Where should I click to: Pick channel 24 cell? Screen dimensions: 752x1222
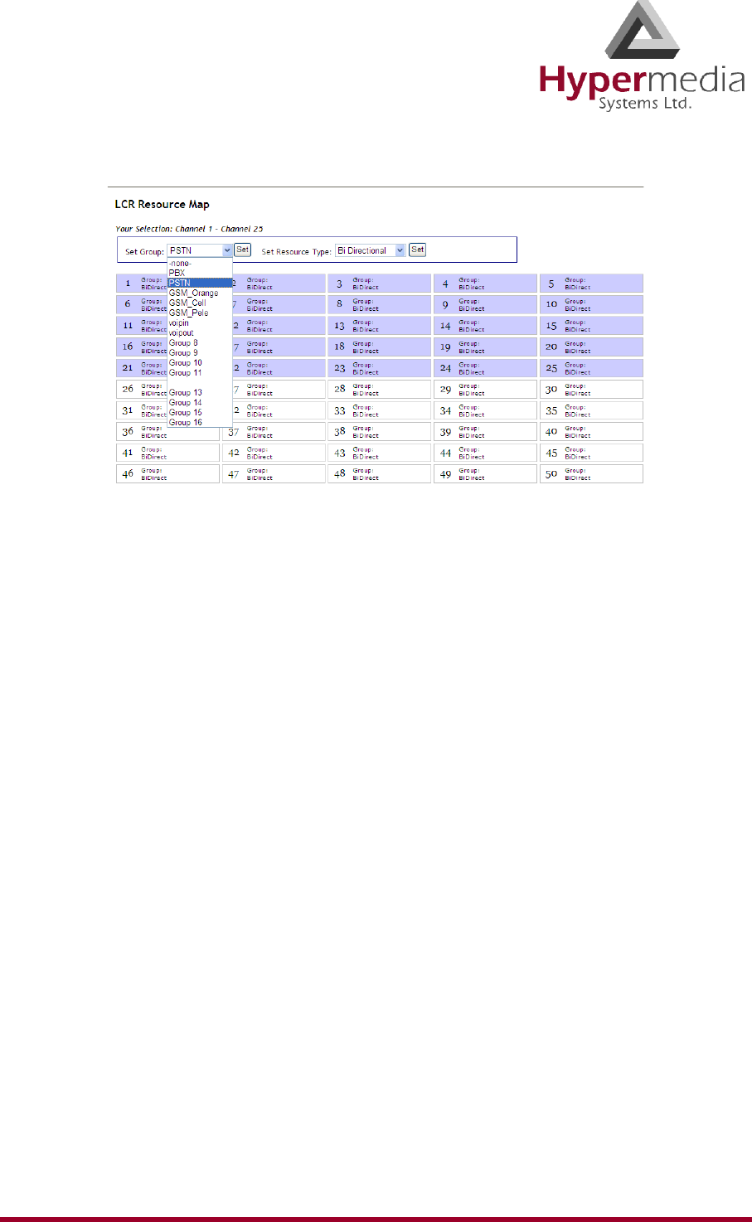[485, 368]
